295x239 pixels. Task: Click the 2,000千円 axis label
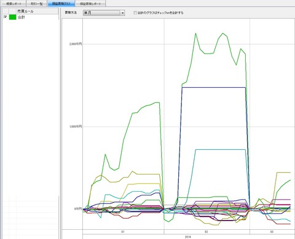pyautogui.click(x=76, y=44)
